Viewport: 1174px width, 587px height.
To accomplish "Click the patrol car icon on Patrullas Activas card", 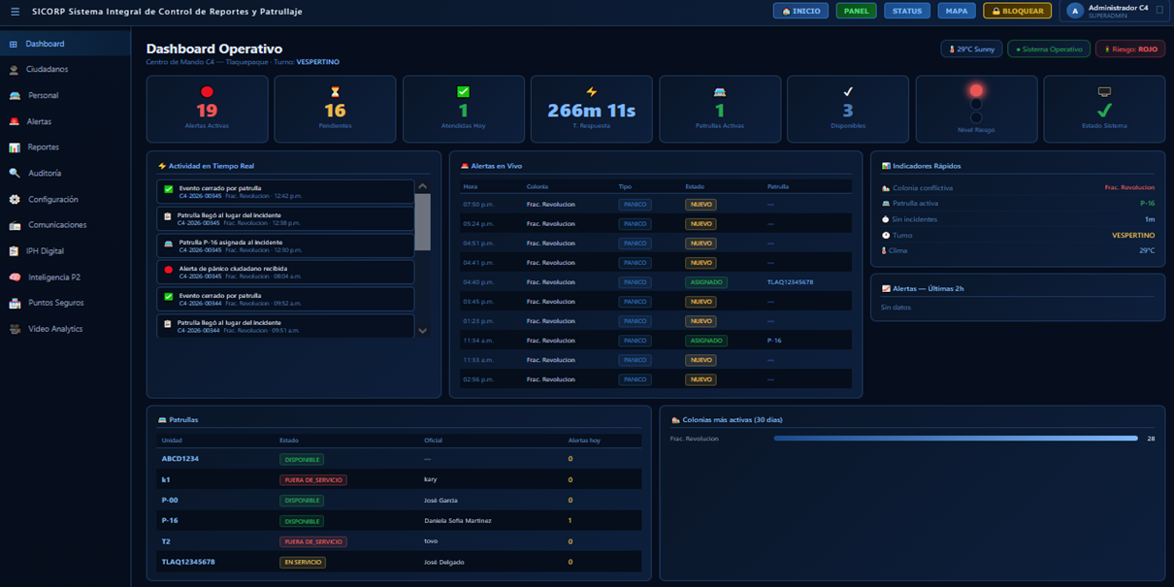I will click(719, 92).
